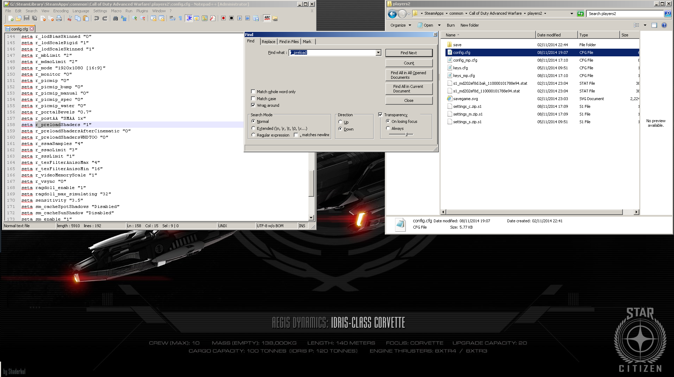
Task: Expand the address bar history dropdown
Action: coord(572,14)
